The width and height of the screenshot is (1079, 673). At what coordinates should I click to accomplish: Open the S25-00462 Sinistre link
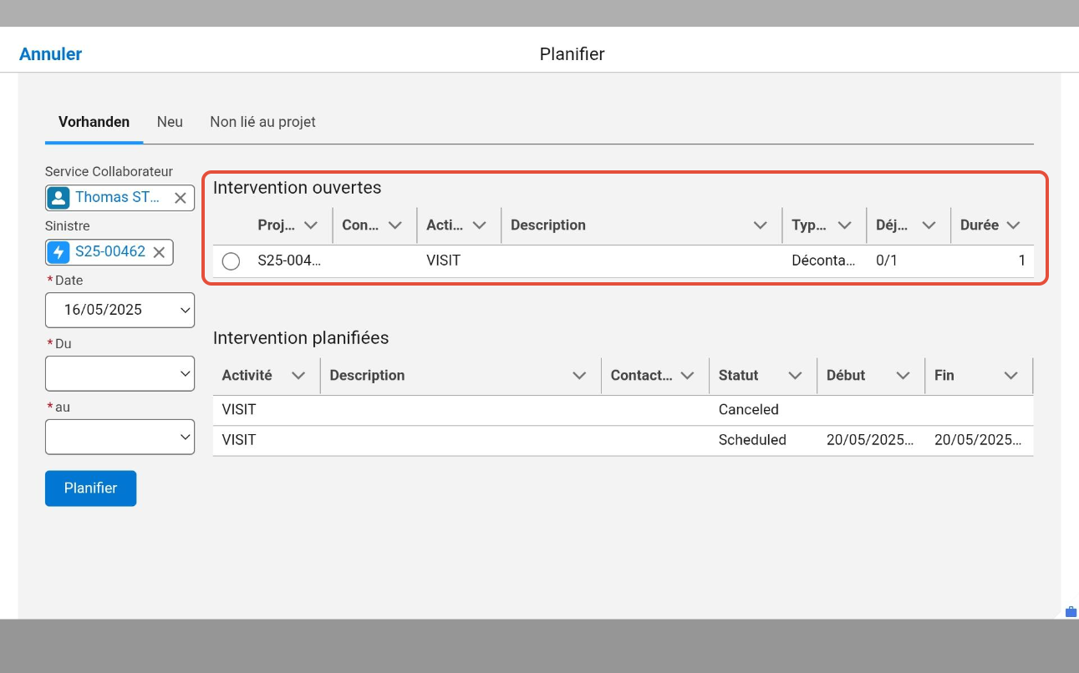(x=110, y=252)
